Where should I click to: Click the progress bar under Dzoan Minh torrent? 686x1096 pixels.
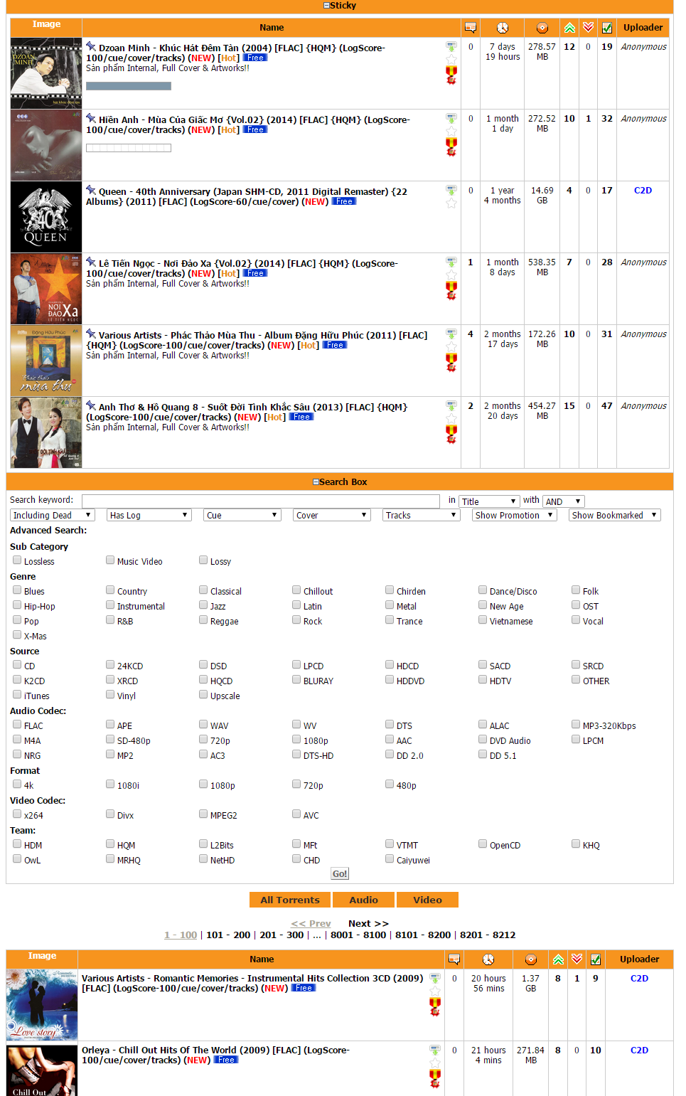pyautogui.click(x=129, y=86)
